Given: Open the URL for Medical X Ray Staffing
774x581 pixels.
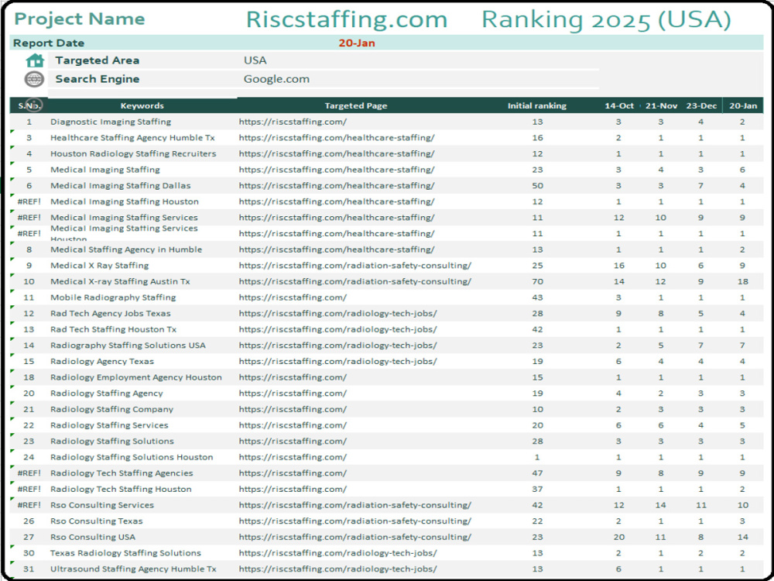Looking at the screenshot, I should pos(355,265).
